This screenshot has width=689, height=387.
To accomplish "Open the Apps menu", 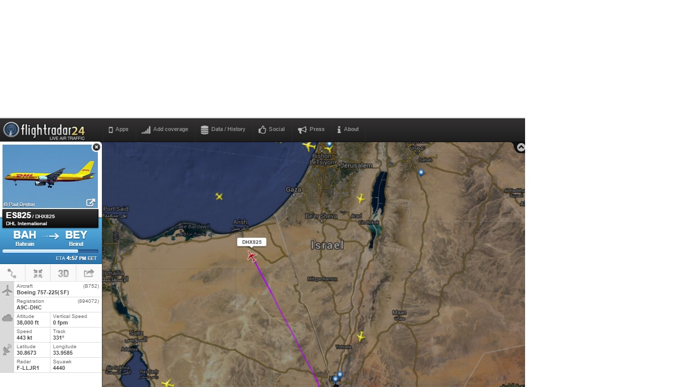I will click(119, 130).
